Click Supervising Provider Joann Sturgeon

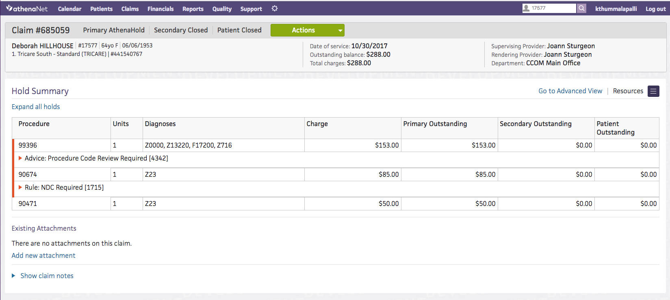[543, 46]
